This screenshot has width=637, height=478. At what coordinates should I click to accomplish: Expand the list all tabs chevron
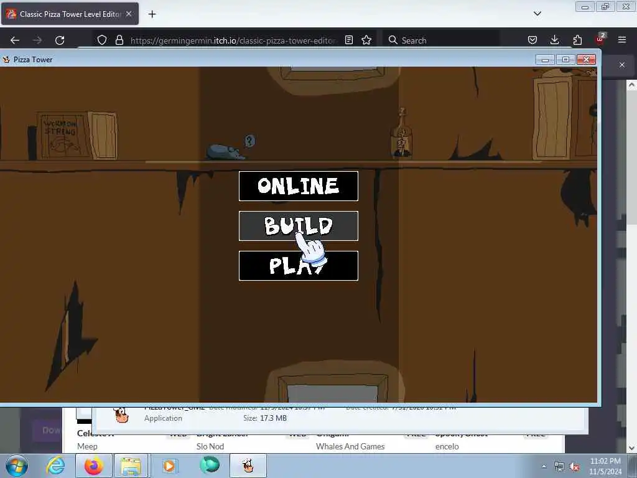pos(537,14)
